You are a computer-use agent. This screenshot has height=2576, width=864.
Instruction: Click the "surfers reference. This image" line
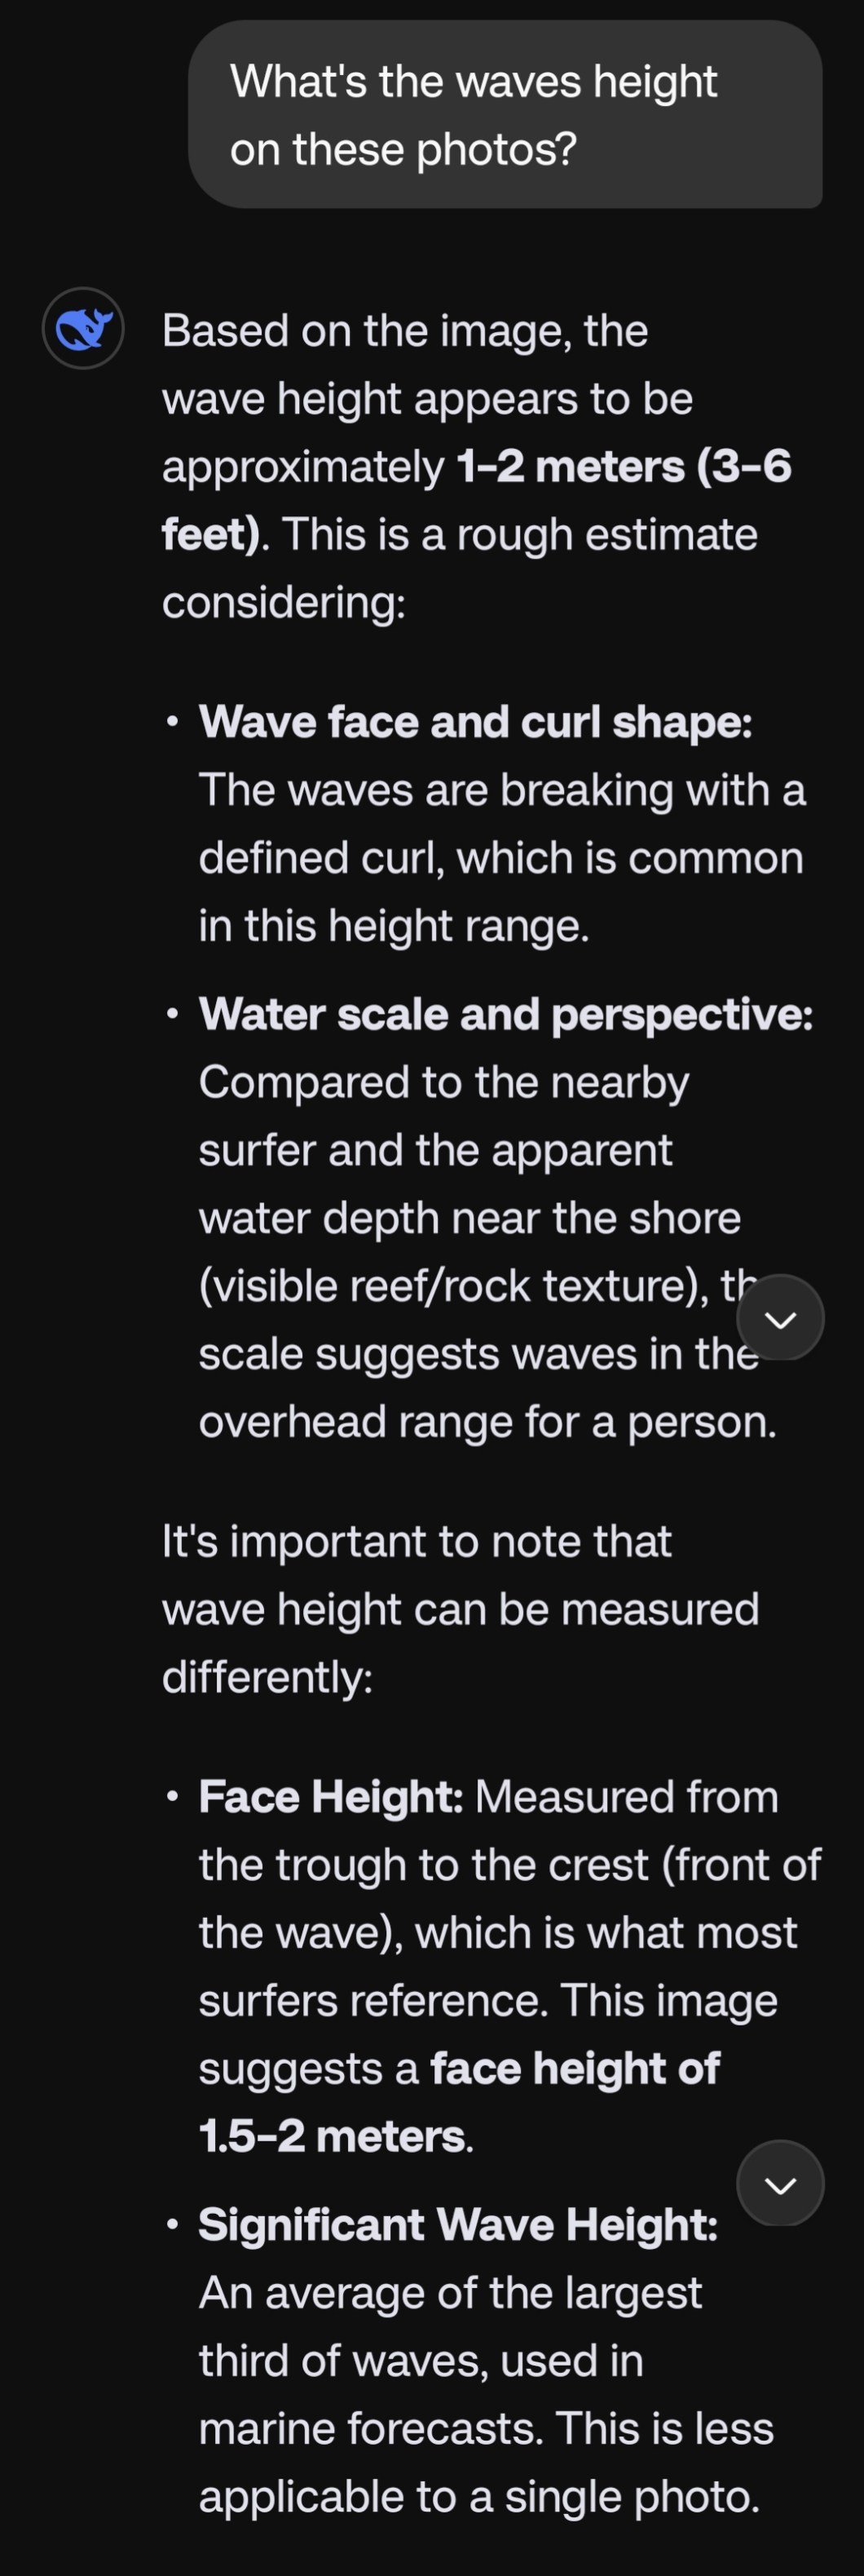coord(487,2000)
